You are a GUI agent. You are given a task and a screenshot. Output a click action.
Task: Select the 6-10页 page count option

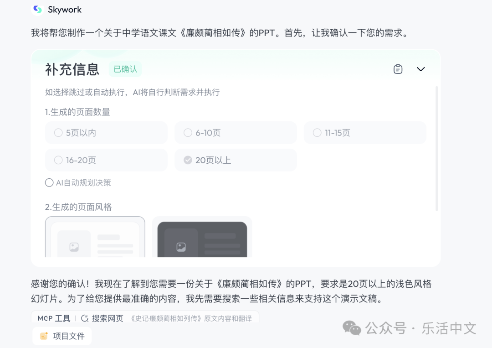[x=236, y=133]
